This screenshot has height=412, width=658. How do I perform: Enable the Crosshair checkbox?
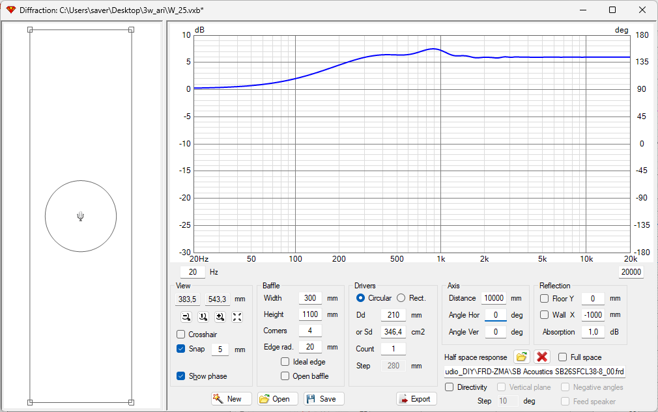click(x=181, y=335)
